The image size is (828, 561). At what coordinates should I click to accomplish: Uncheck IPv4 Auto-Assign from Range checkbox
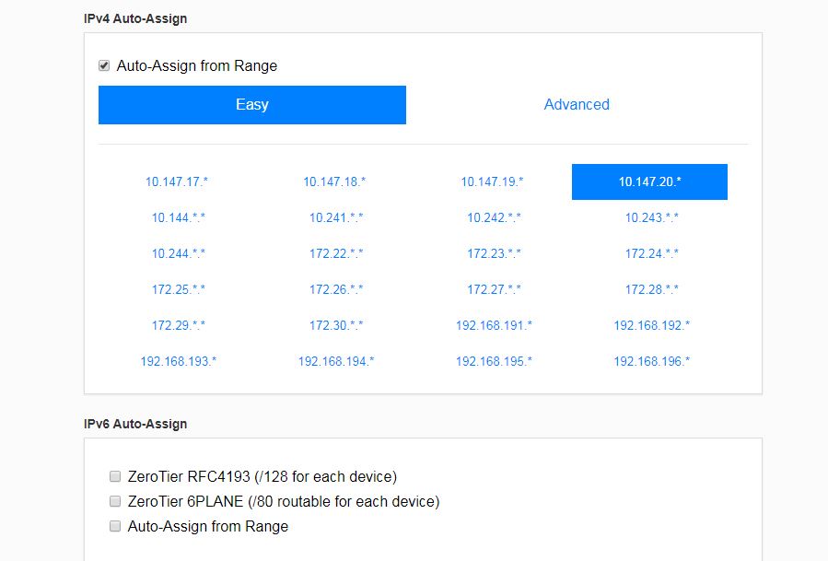click(104, 66)
